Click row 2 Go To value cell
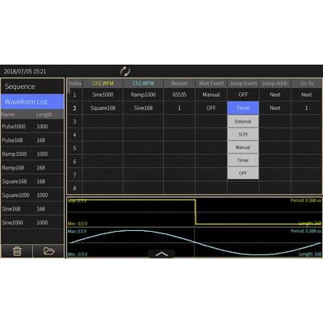Screen dimensions: 323x323 point(306,108)
